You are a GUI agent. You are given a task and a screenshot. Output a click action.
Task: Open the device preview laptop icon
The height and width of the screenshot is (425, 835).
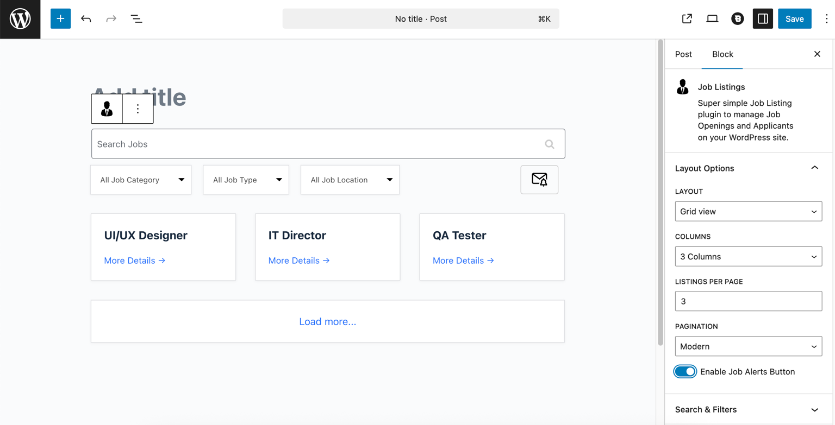point(712,19)
